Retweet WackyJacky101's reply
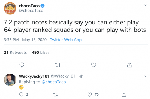 (55, 95)
